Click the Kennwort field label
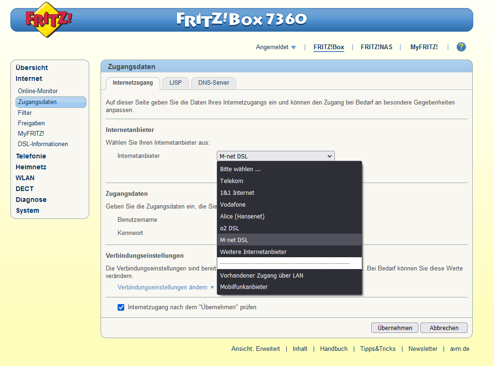 130,233
